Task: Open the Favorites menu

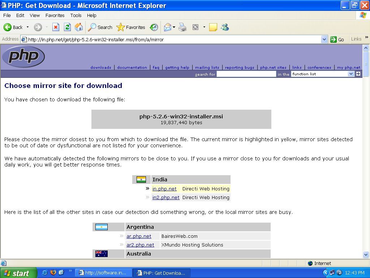Action: (55, 16)
